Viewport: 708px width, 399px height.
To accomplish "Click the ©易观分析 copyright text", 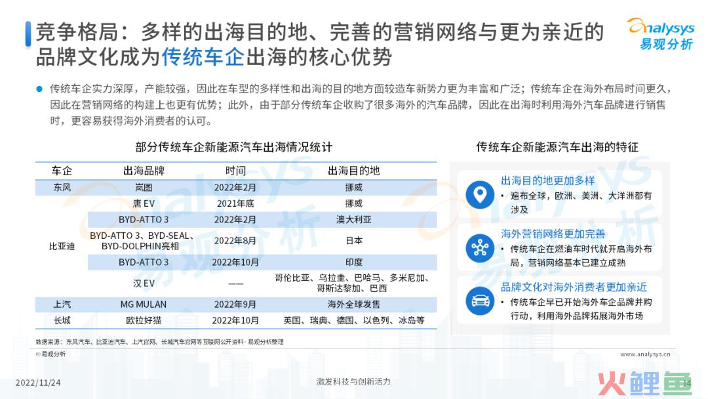I will click(50, 354).
